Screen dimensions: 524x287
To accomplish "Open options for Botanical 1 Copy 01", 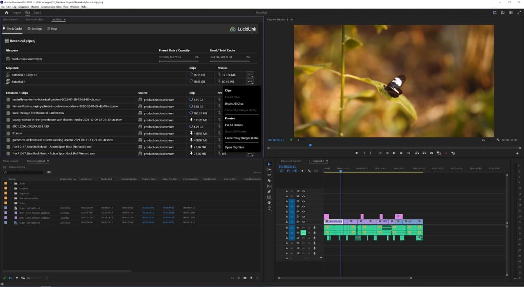I will (250, 75).
